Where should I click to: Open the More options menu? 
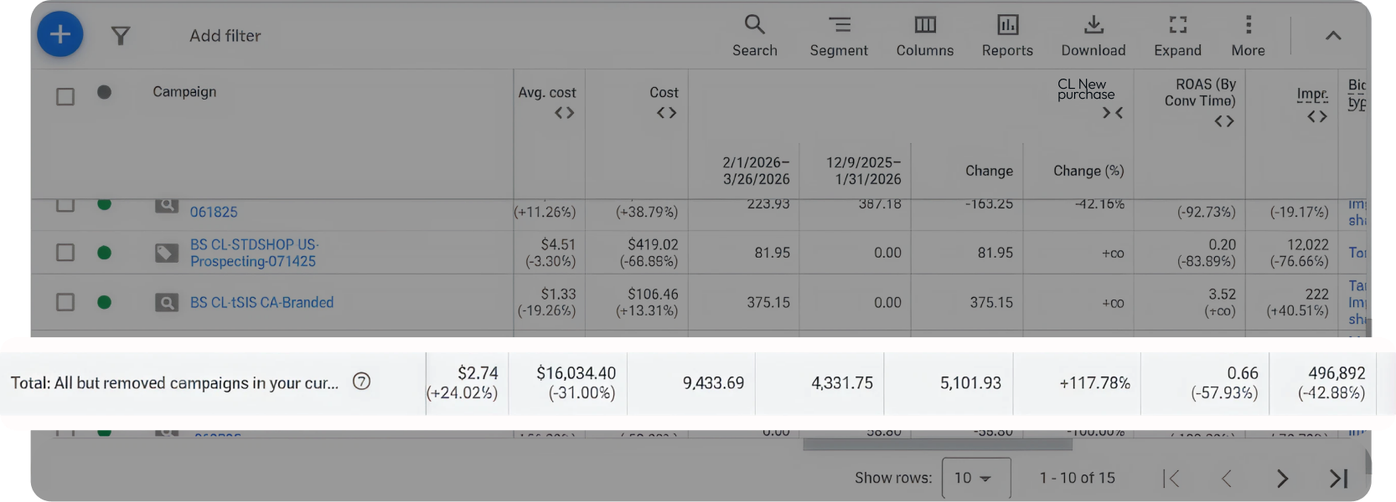pos(1248,36)
